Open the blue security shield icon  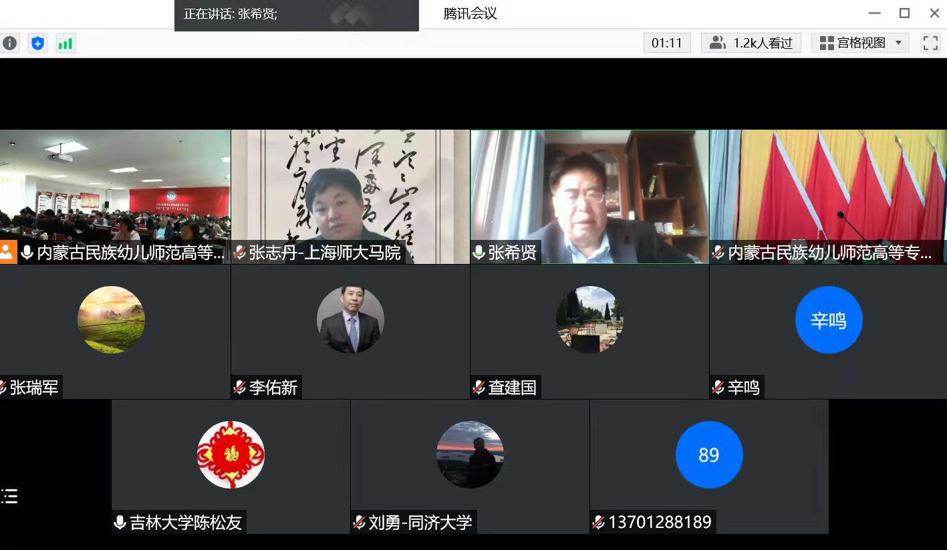tap(38, 43)
